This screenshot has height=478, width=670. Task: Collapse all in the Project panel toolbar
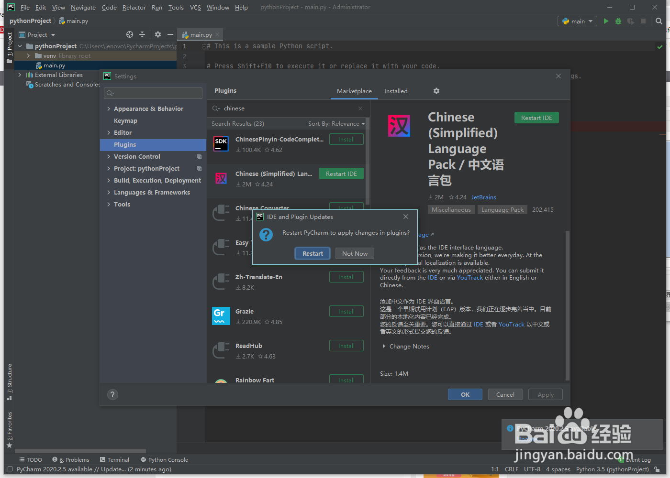142,34
